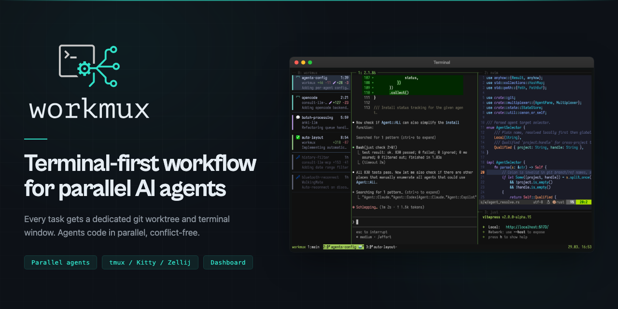Select the batch-processing agent entry

click(x=321, y=122)
